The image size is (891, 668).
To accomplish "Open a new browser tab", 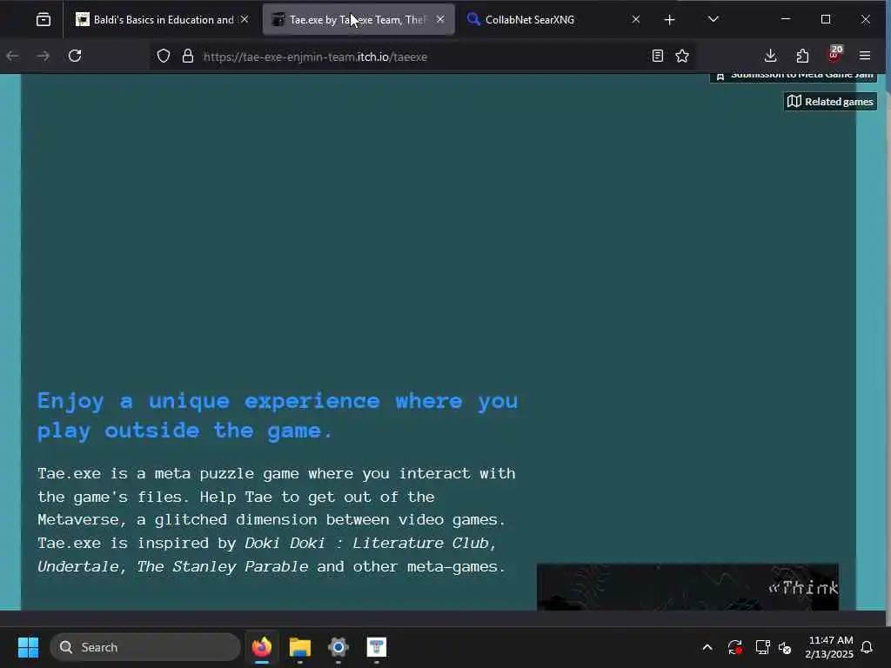I will pyautogui.click(x=669, y=20).
